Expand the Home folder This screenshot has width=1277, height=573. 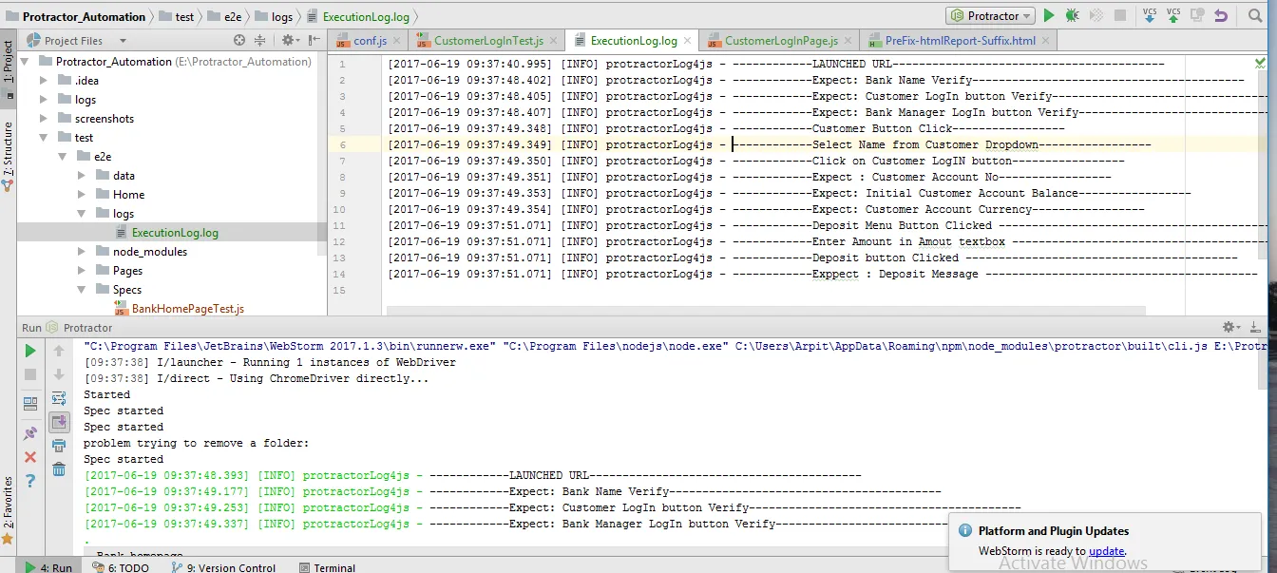pyautogui.click(x=82, y=195)
